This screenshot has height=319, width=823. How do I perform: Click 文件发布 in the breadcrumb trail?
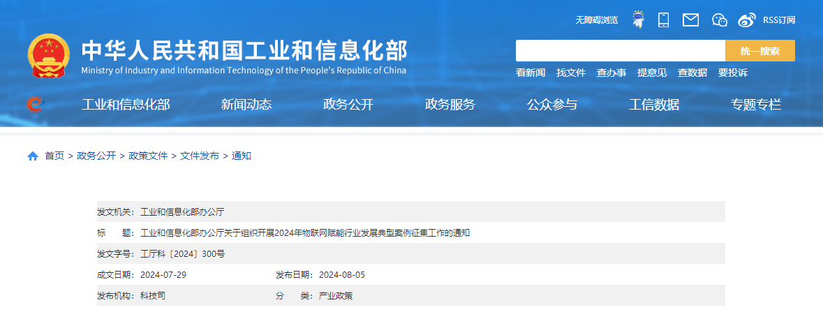[200, 156]
